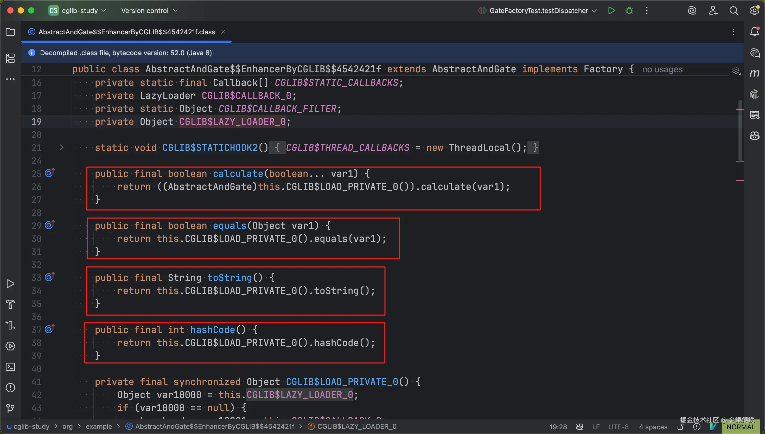Open the Problems tool window
Viewport: 765px width, 434px height.
[x=10, y=388]
